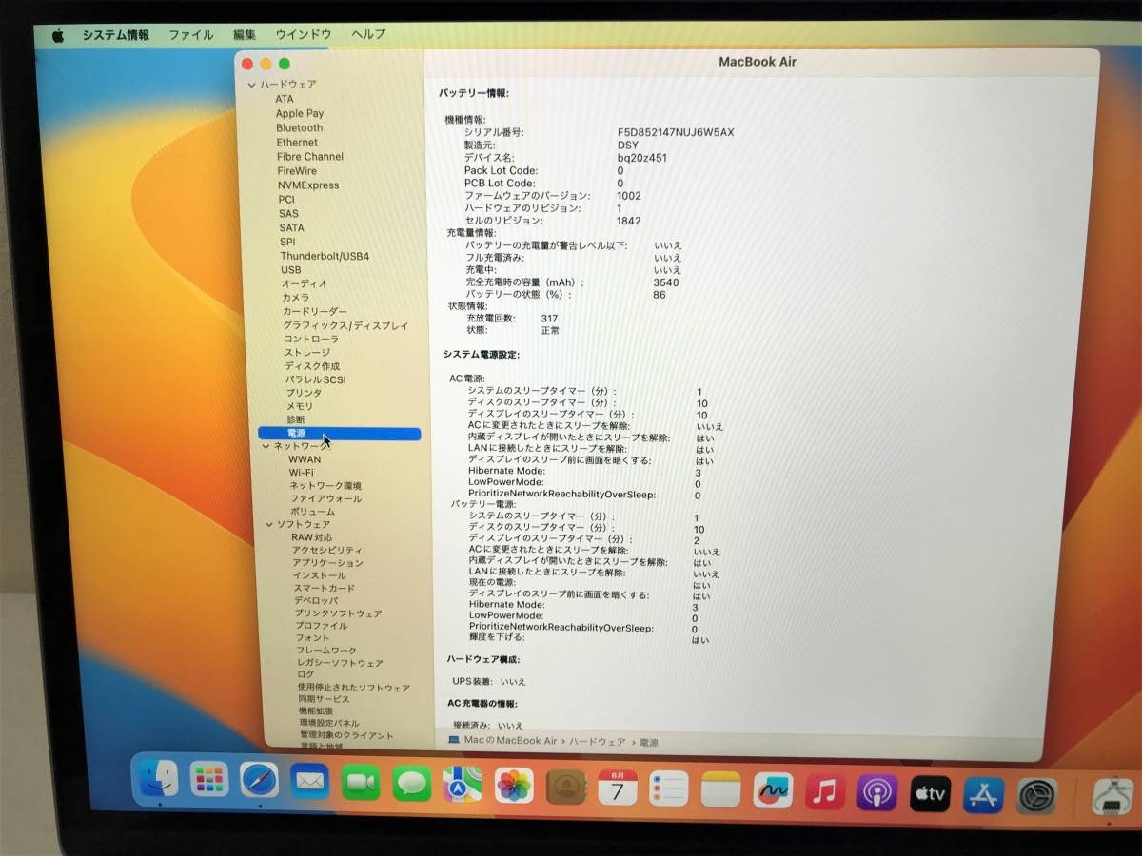Select Ethernet in the sidebar
The image size is (1142, 856).
pyautogui.click(x=297, y=143)
